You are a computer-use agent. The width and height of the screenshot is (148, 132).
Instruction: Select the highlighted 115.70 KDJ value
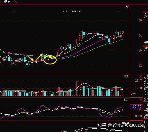tap(136, 106)
